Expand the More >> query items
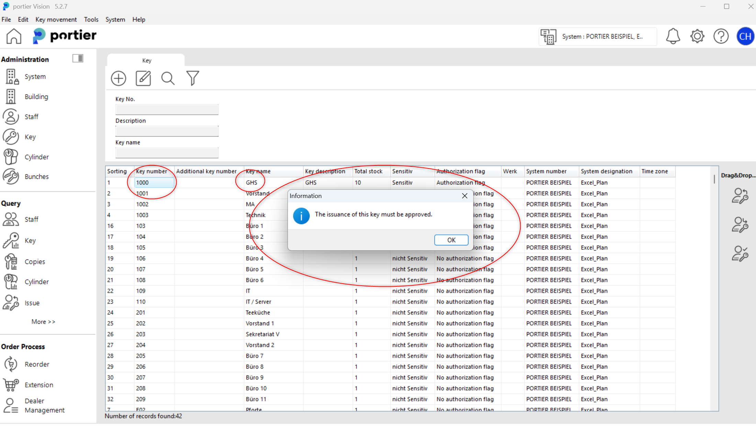Viewport: 756px width, 428px height. coord(43,322)
